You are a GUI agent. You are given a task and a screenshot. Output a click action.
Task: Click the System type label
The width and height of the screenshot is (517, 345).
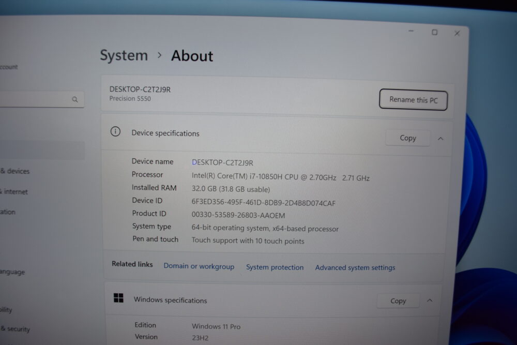coord(151,227)
